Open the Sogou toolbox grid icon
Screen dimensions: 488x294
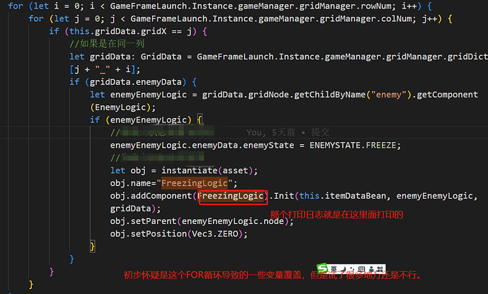click(x=380, y=269)
